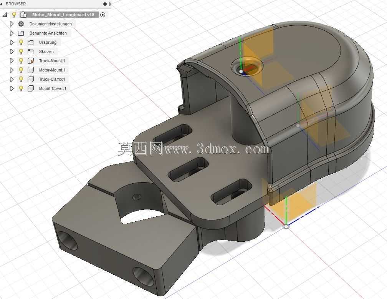Select Mount-Cover:1 in browser tree

point(52,88)
